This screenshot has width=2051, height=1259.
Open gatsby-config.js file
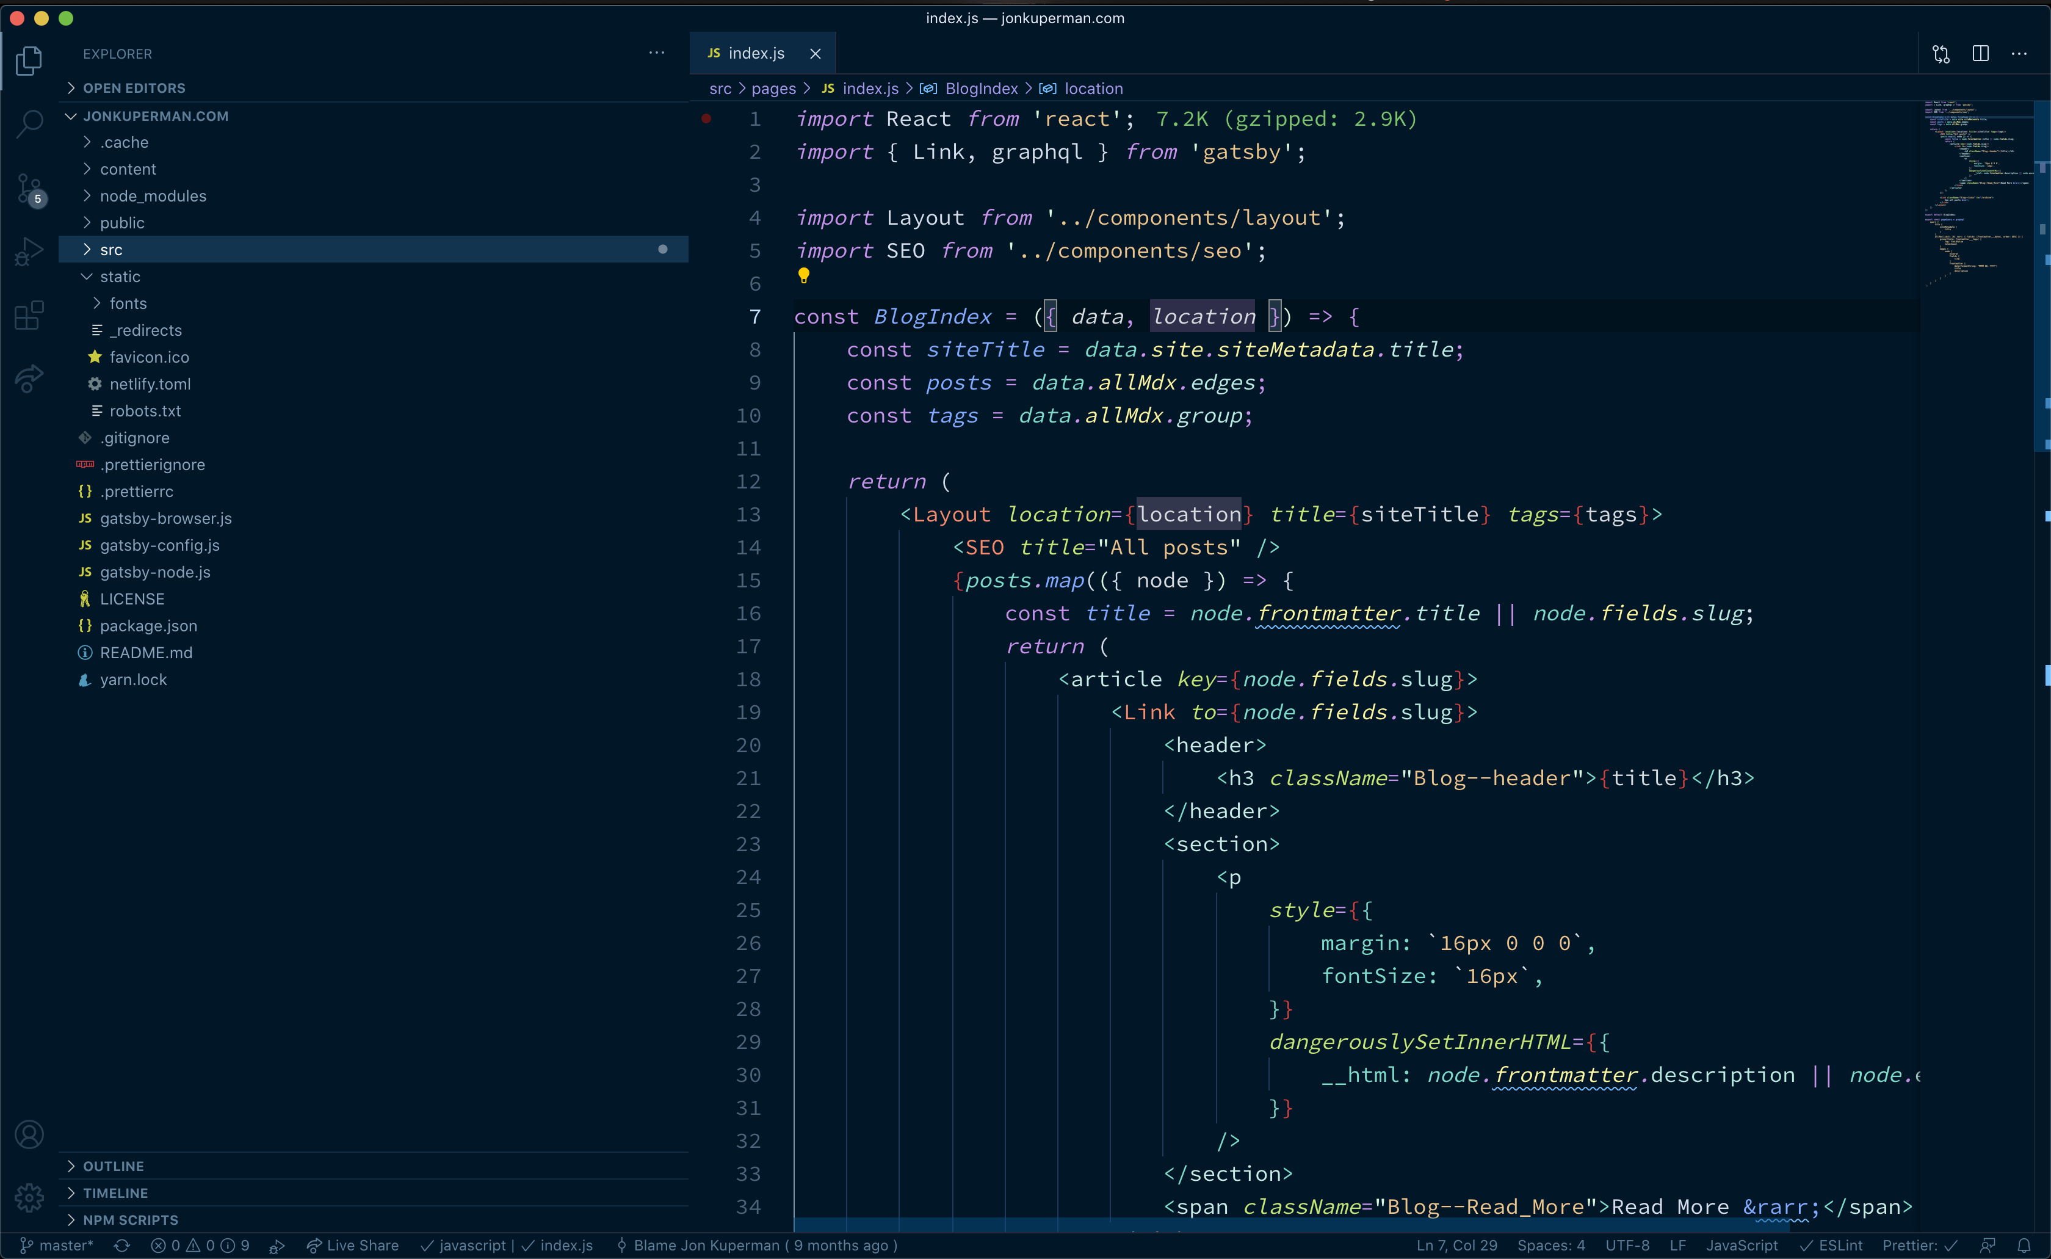point(373,545)
